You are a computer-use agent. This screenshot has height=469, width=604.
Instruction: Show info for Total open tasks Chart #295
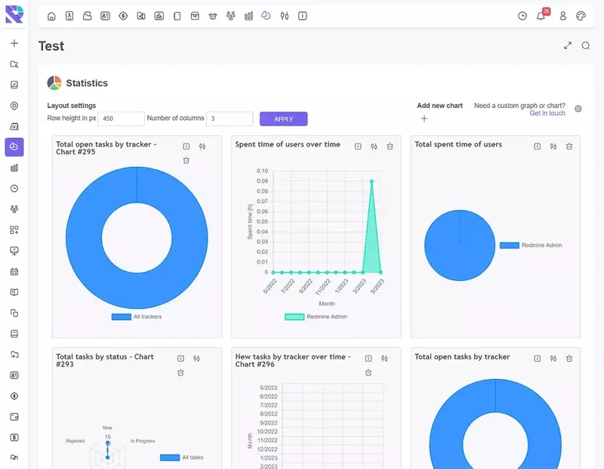(186, 147)
